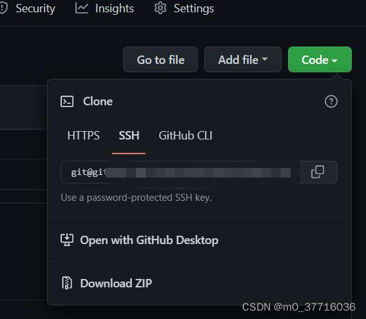Click the Code button caret arrow
The image size is (366, 319).
click(334, 61)
